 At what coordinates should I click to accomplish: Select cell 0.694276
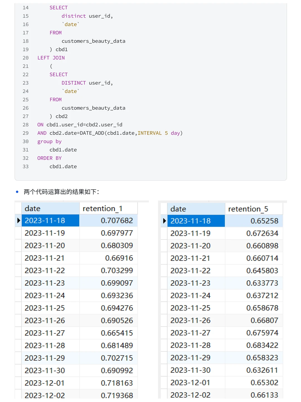pos(108,308)
